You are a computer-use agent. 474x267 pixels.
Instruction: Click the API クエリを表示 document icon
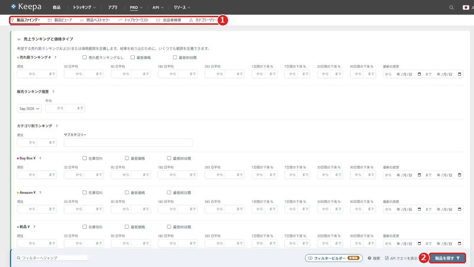pos(387,258)
